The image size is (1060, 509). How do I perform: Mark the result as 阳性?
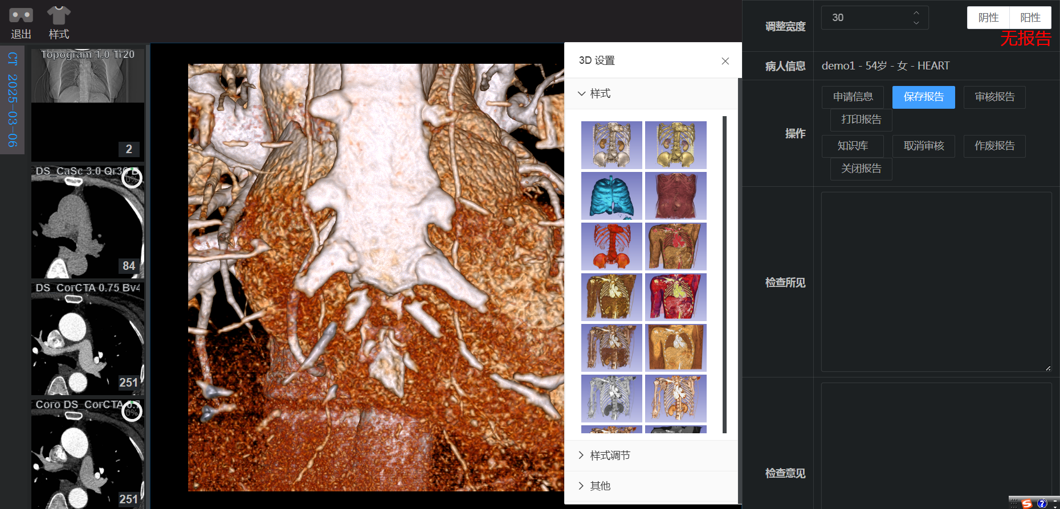click(x=1030, y=18)
